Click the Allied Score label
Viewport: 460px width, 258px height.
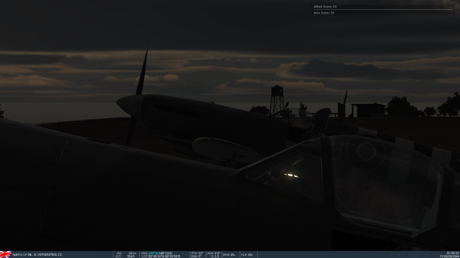click(325, 6)
